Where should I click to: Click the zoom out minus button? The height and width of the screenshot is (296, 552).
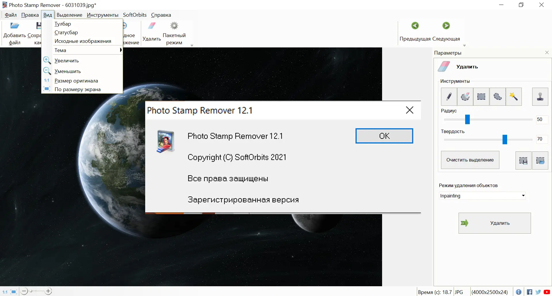click(x=24, y=291)
